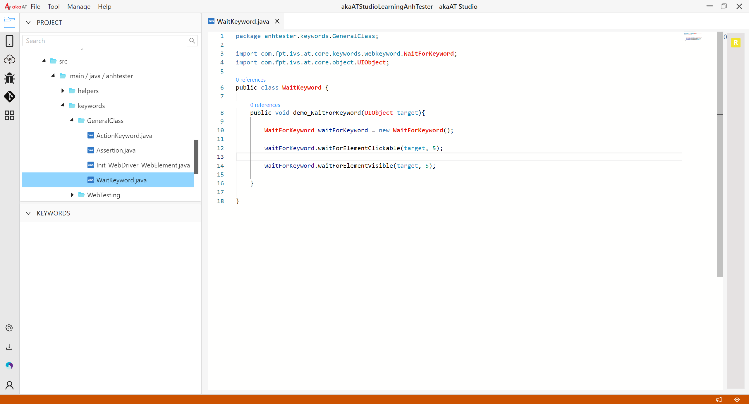
Task: Click the download icon in sidebar
Action: (9, 347)
